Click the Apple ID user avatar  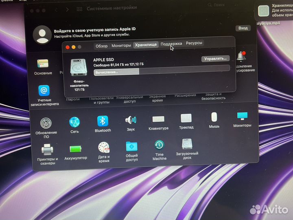pyautogui.click(x=42, y=35)
